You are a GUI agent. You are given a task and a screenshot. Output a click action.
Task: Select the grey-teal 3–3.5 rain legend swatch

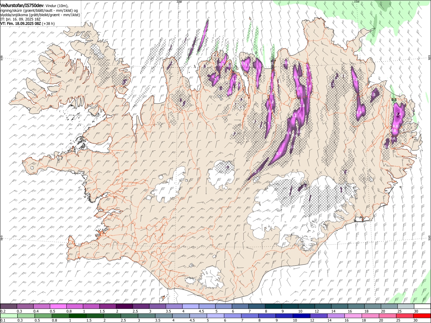tap(147, 316)
